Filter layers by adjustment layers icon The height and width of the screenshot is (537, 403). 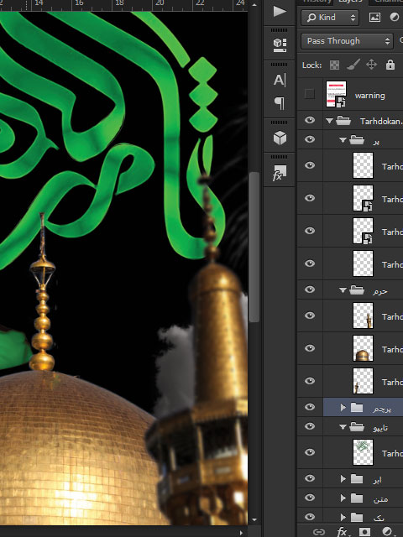point(394,17)
